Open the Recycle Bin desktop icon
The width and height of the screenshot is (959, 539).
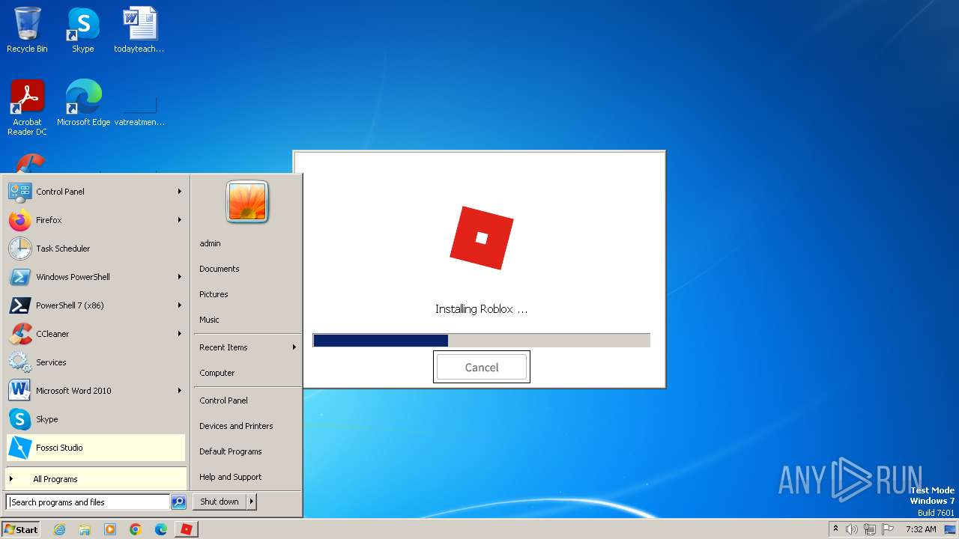27,31
